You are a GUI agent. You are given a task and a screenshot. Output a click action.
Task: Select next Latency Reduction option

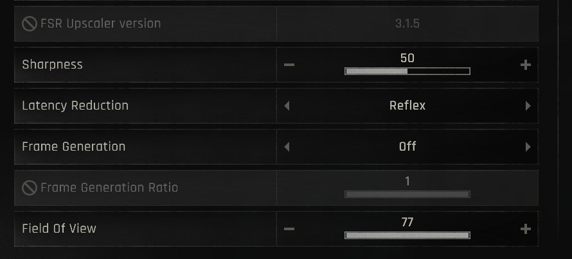click(528, 106)
